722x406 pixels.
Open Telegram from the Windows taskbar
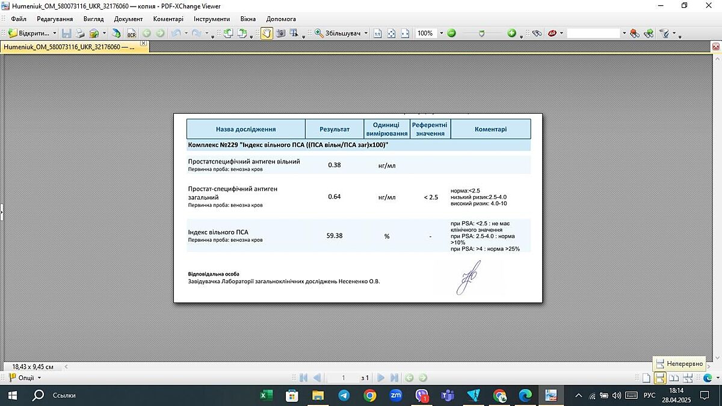(344, 395)
